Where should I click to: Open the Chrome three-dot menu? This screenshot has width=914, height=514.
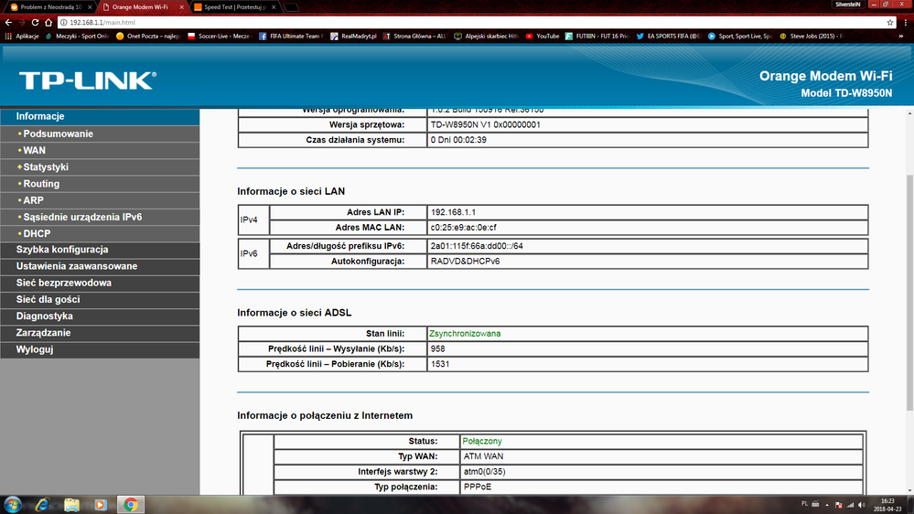(x=905, y=22)
